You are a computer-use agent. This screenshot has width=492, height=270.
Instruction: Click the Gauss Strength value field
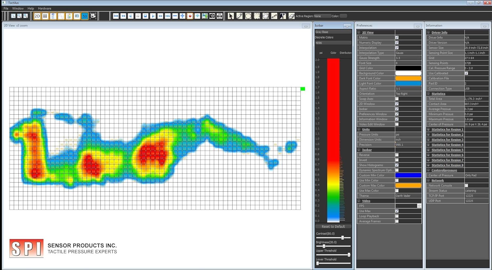click(408, 58)
